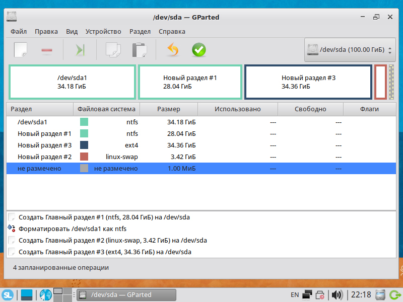
Task: Click the 3.42 ГиБ size cell
Action: coord(183,157)
